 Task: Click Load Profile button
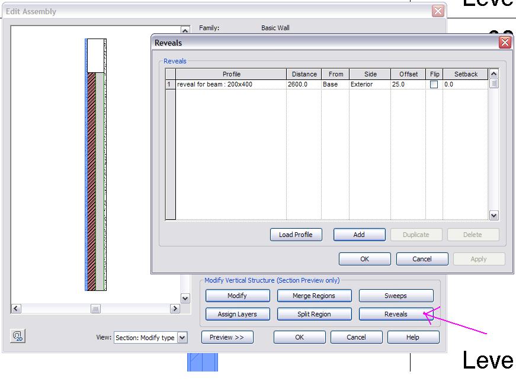tap(296, 235)
